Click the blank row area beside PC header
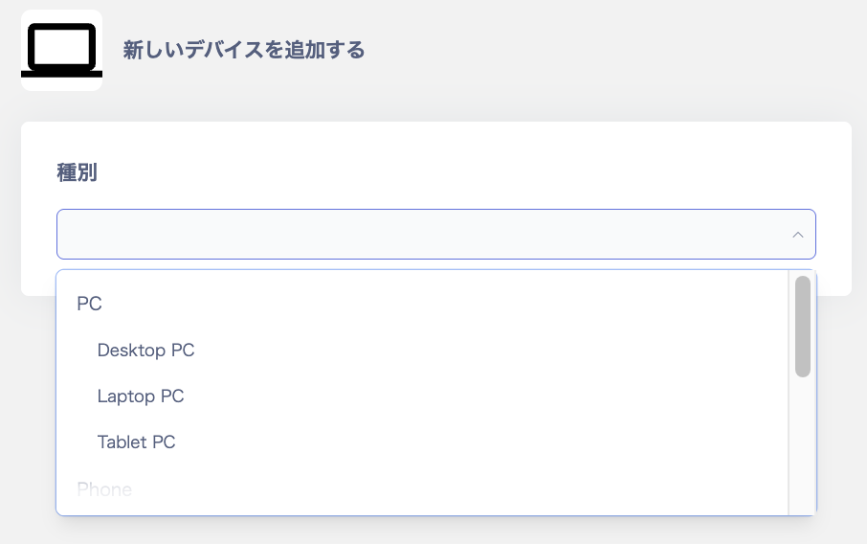Viewport: 867px width, 544px height. [x=431, y=305]
